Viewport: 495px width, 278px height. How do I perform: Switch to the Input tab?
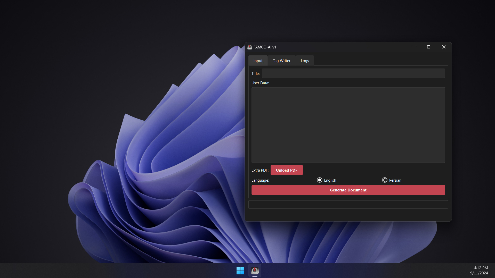258,61
